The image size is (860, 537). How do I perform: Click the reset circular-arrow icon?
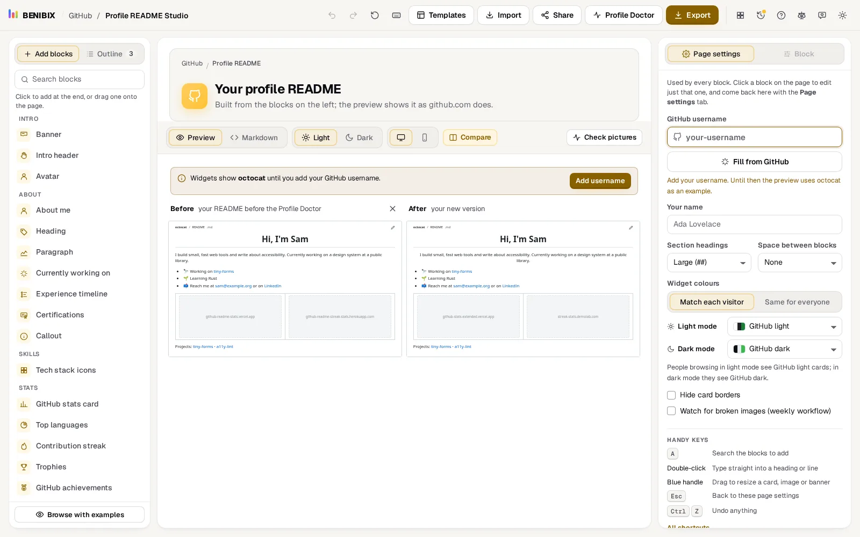375,16
